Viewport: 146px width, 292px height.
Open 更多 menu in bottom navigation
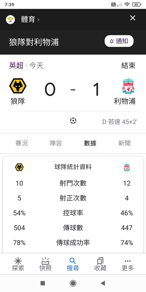(x=128, y=264)
